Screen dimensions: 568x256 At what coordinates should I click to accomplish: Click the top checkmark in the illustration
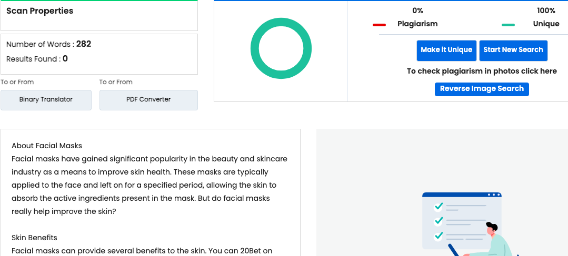click(x=439, y=206)
